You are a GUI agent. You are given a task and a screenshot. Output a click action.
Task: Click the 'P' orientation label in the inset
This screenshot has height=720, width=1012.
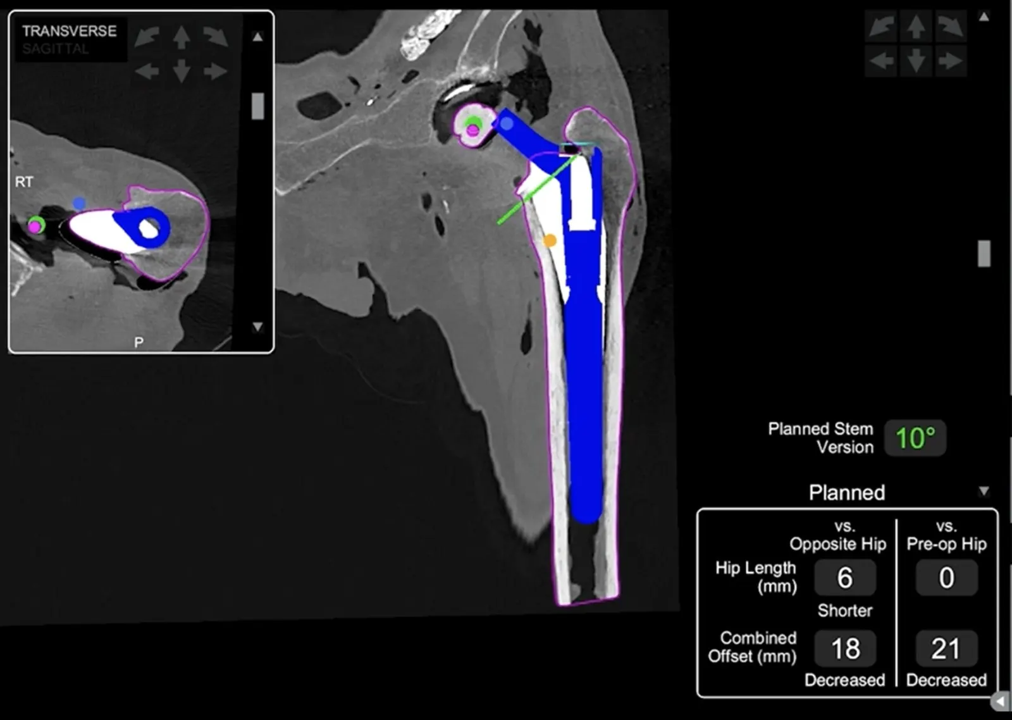pyautogui.click(x=139, y=342)
